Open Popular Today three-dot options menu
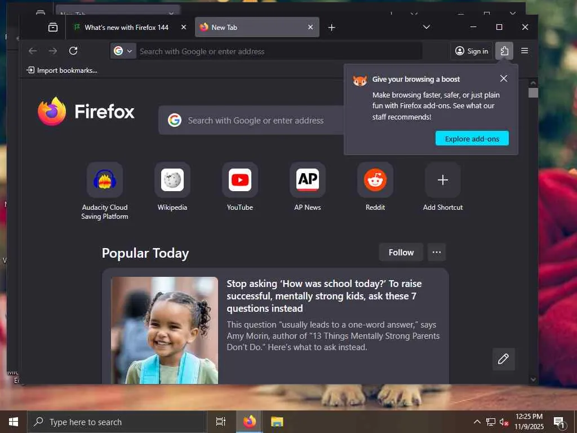Image resolution: width=577 pixels, height=433 pixels. tap(437, 252)
